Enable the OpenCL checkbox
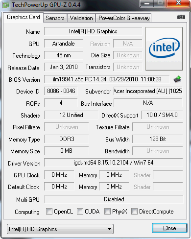 pyautogui.click(x=49, y=211)
